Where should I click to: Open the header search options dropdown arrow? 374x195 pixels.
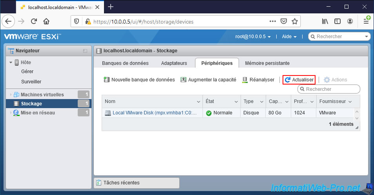(367, 37)
